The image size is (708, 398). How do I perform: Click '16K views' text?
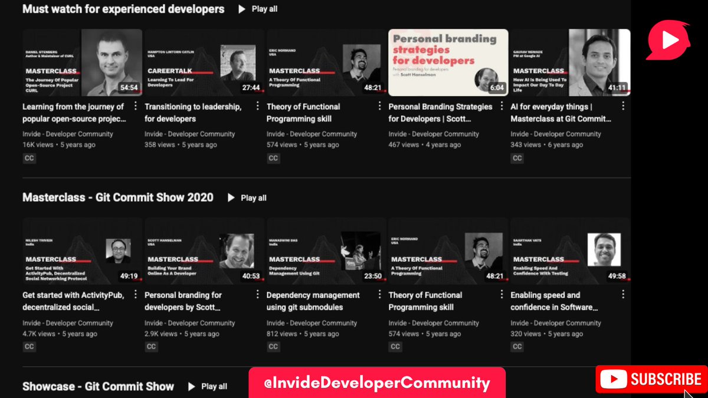tap(38, 144)
